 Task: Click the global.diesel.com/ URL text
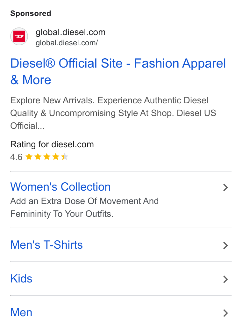(x=67, y=43)
